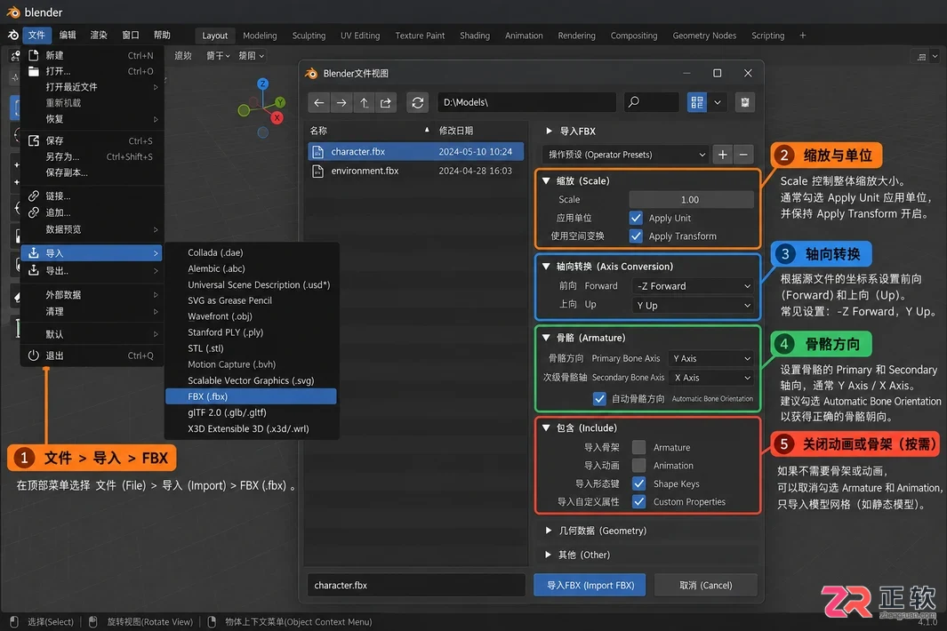
Task: Enable the Armature import checkbox
Action: (x=638, y=447)
